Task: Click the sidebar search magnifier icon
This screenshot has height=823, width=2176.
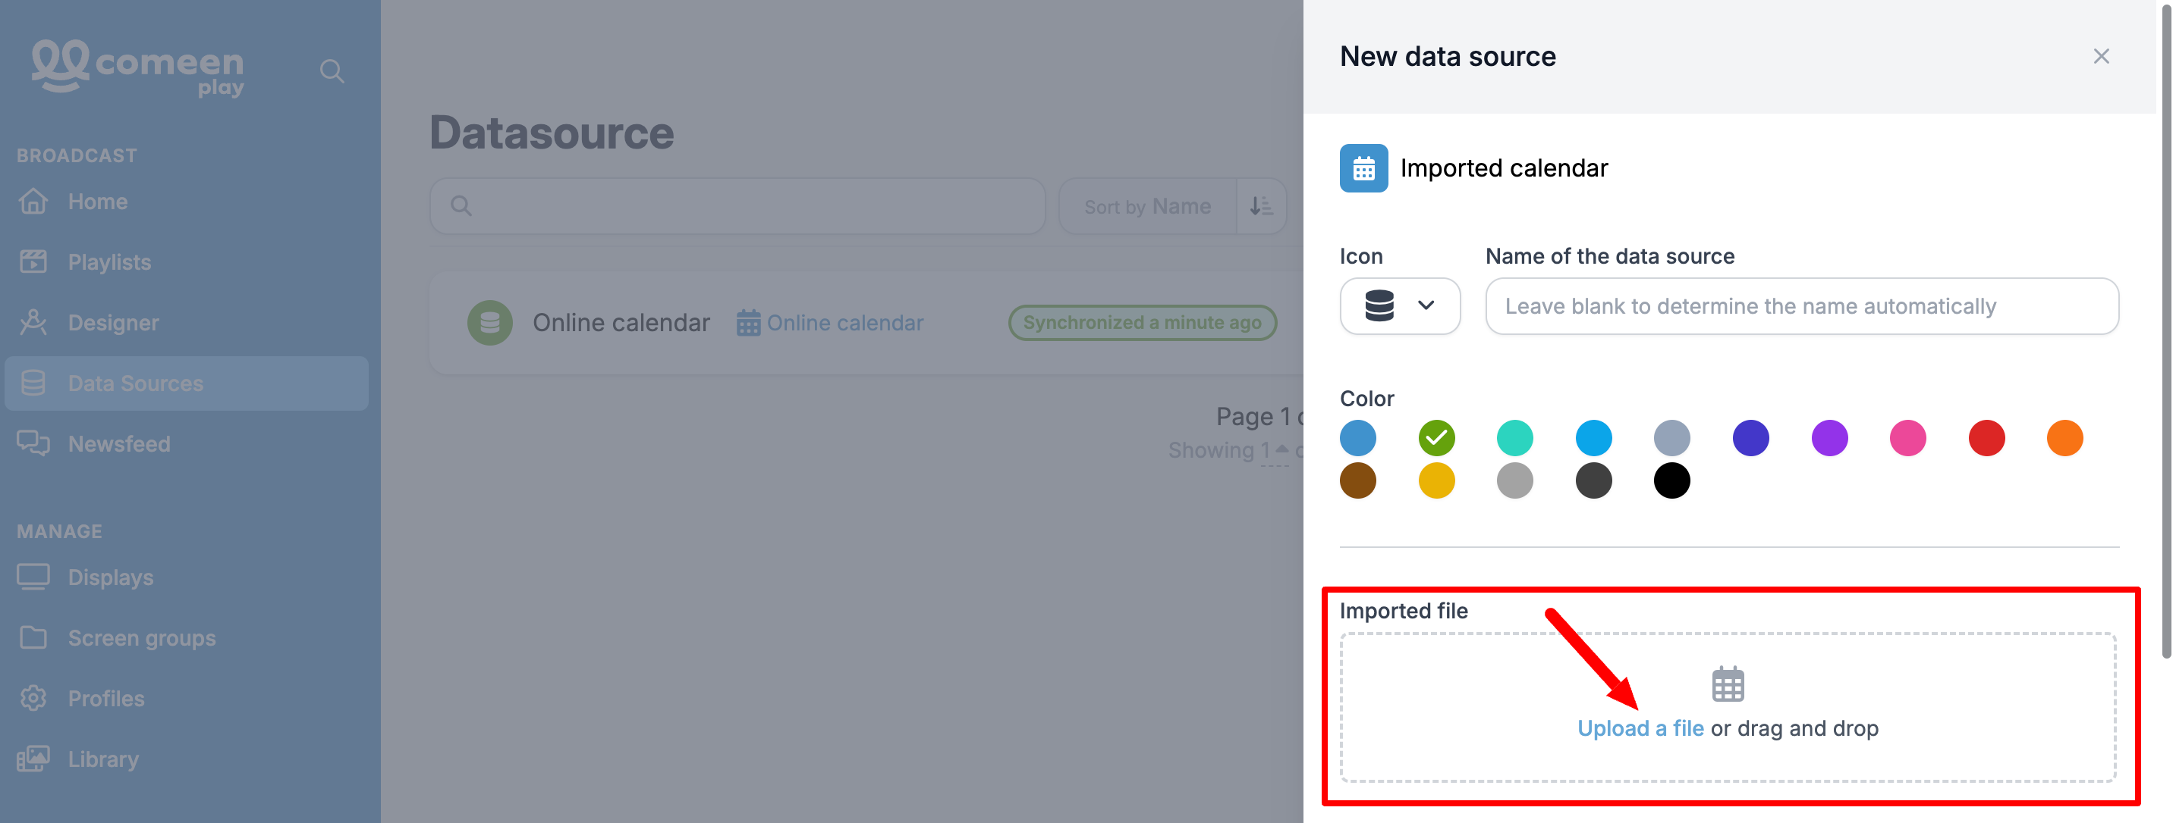Action: tap(332, 72)
